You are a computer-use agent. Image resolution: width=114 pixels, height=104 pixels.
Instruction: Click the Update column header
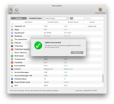[92, 22]
